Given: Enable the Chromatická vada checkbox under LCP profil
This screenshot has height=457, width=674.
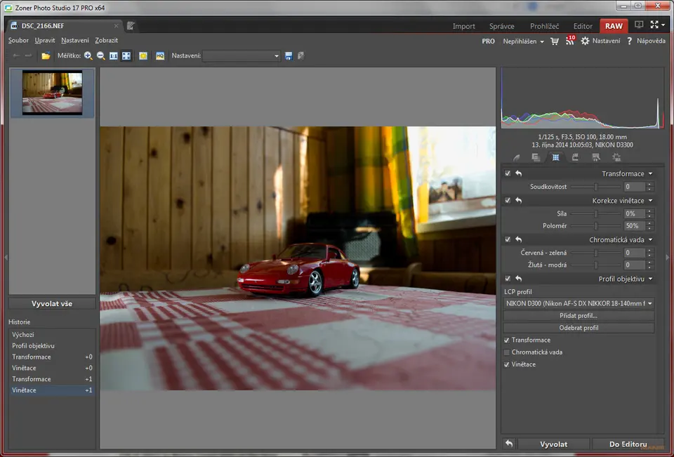Looking at the screenshot, I should [508, 352].
